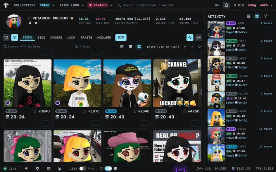Viewport: 276px width, 172px height.
Task: Select the large grid view for items
Action: [x=139, y=47]
